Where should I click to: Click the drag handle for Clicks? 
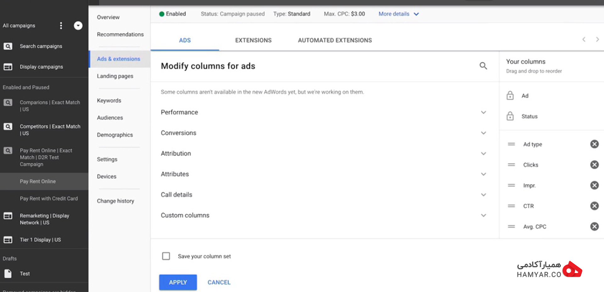tap(512, 165)
